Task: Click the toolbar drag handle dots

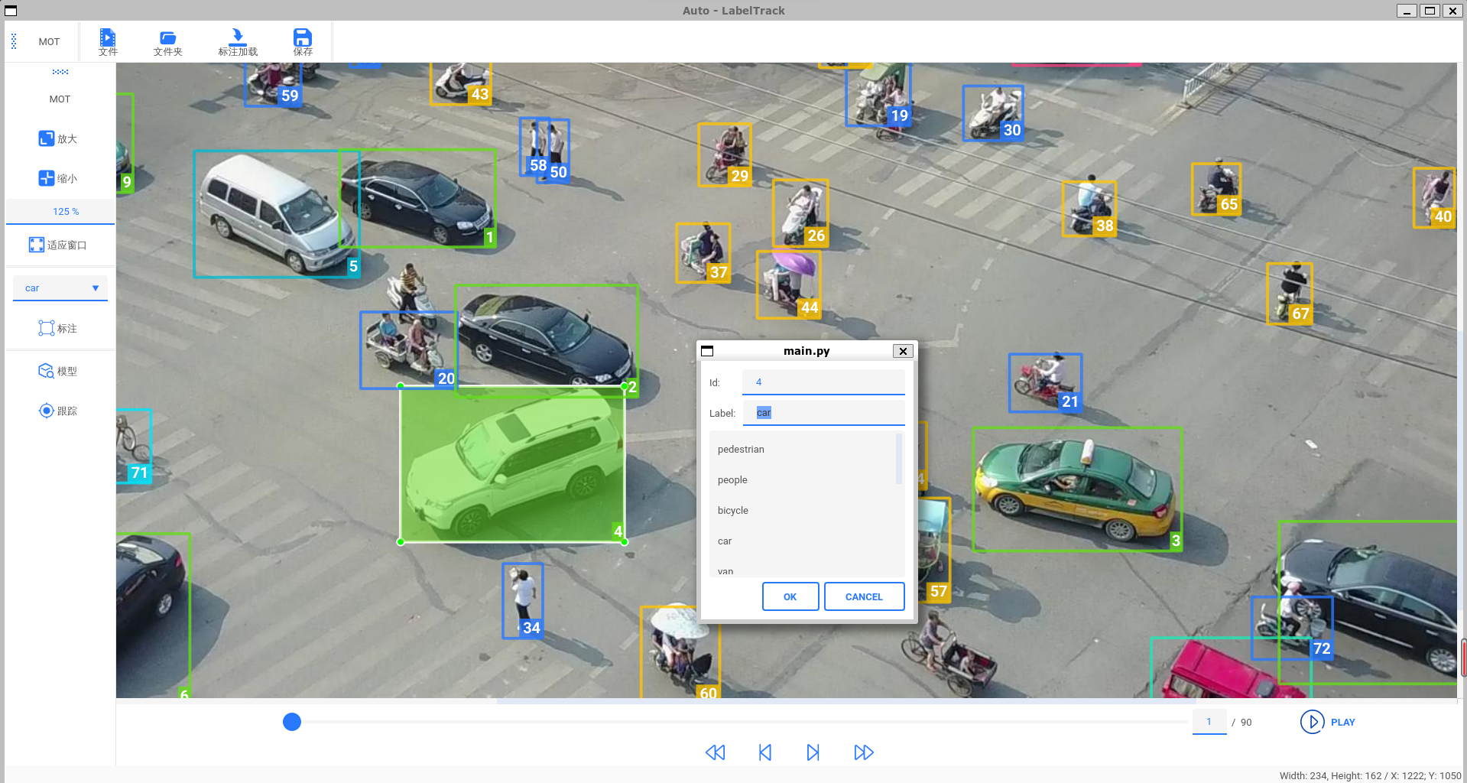Action: click(14, 41)
